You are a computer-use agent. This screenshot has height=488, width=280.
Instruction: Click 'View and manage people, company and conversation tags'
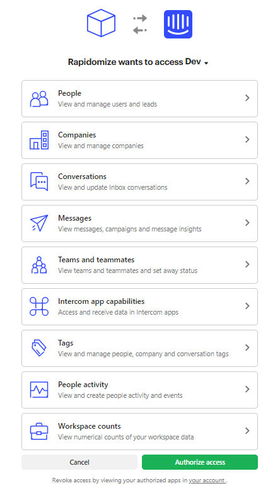pyautogui.click(x=143, y=354)
